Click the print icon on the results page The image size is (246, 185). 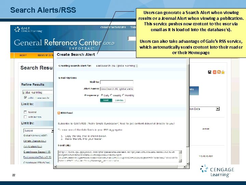tap(209, 72)
